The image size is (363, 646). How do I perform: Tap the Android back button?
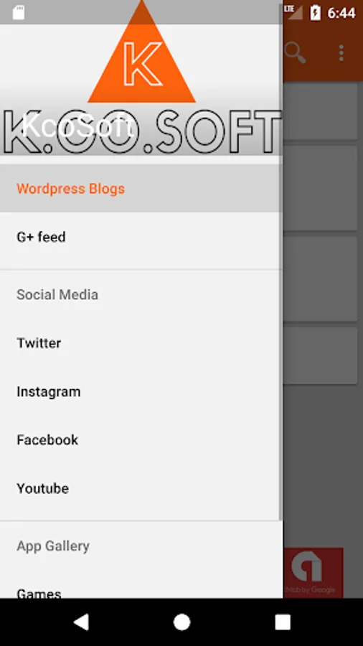[x=81, y=622]
